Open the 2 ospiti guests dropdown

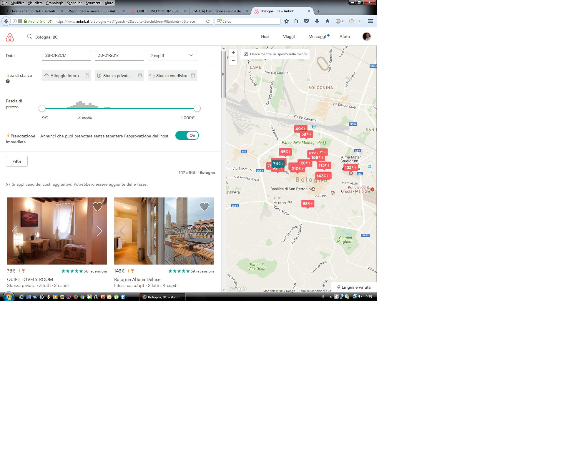coord(172,56)
